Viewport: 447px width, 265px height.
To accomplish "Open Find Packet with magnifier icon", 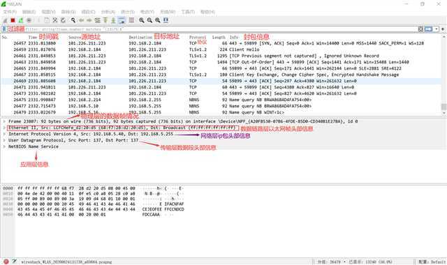I will point(73,20).
